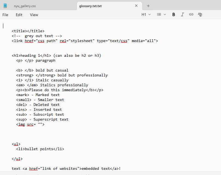Open the list style dropdown
This screenshot has height=175, width=221.
pos(165,14)
